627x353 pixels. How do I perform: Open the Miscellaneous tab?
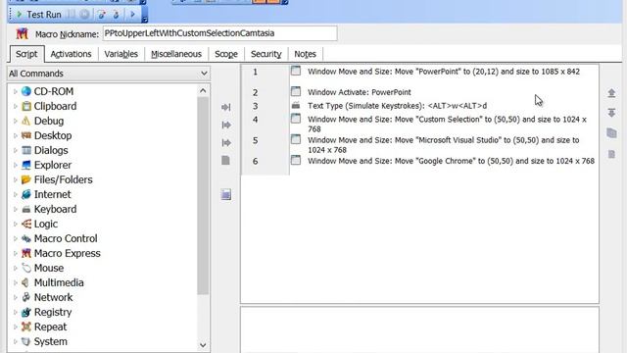click(176, 54)
